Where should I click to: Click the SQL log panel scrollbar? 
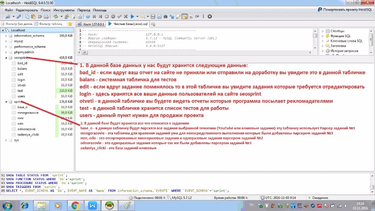point(372,184)
